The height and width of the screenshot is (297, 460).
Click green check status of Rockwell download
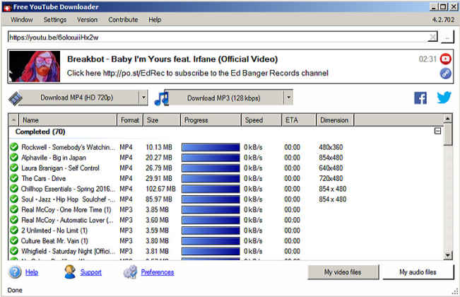coord(14,147)
